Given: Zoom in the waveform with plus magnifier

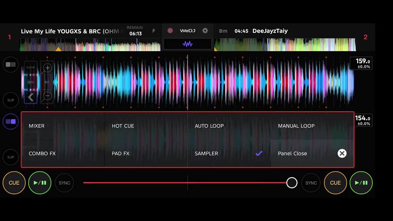Looking at the screenshot, I should 47,68.
